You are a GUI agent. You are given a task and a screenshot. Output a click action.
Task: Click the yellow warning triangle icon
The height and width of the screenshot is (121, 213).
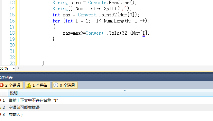pyautogui.click(x=29, y=85)
